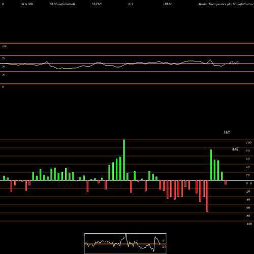This screenshot has width=254, height=254.
Task: Click the MR axis label -40
Action: tap(248, 200)
